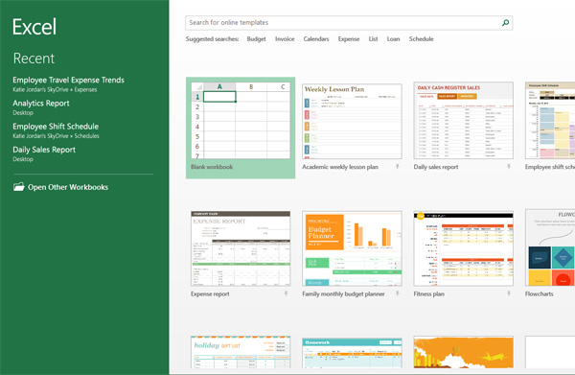This screenshot has height=375, width=575.
Task: Pin the Academic weekly lesson plan template
Action: coord(397,167)
